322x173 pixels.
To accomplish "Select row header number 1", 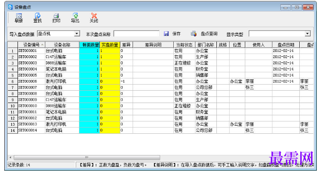I will click(12, 51).
